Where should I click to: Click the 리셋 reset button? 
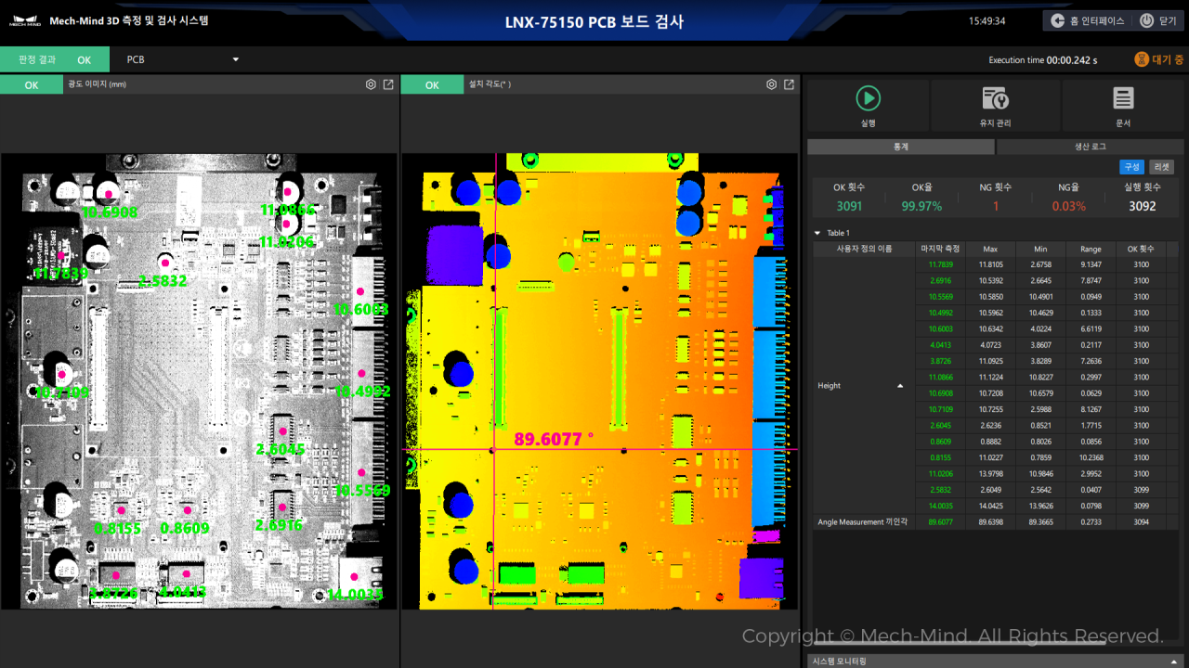pos(1161,167)
